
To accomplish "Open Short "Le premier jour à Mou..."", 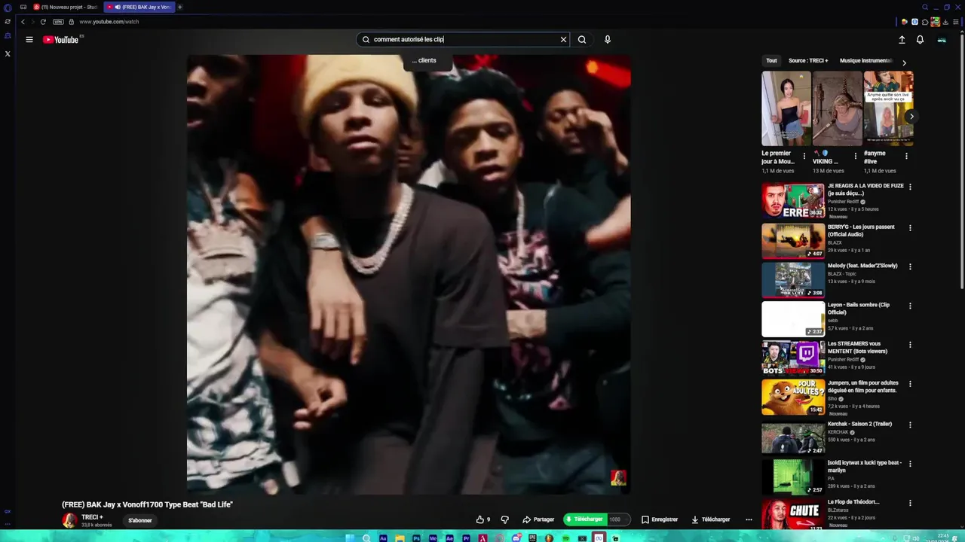I will [786, 108].
